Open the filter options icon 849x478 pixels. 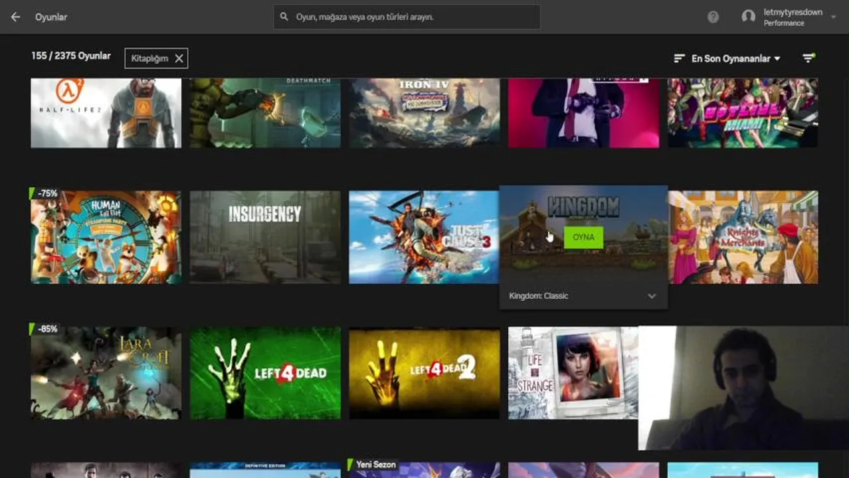pyautogui.click(x=808, y=58)
